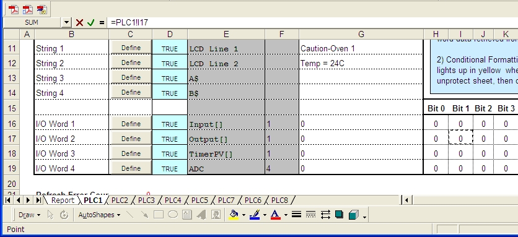Viewport: 518px width, 237px height.
Task: Click the Insert WordArt icon
Action: (x=201, y=215)
